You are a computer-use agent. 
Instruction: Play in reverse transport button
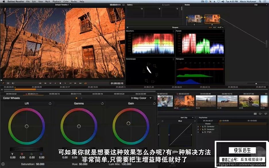point(55,83)
